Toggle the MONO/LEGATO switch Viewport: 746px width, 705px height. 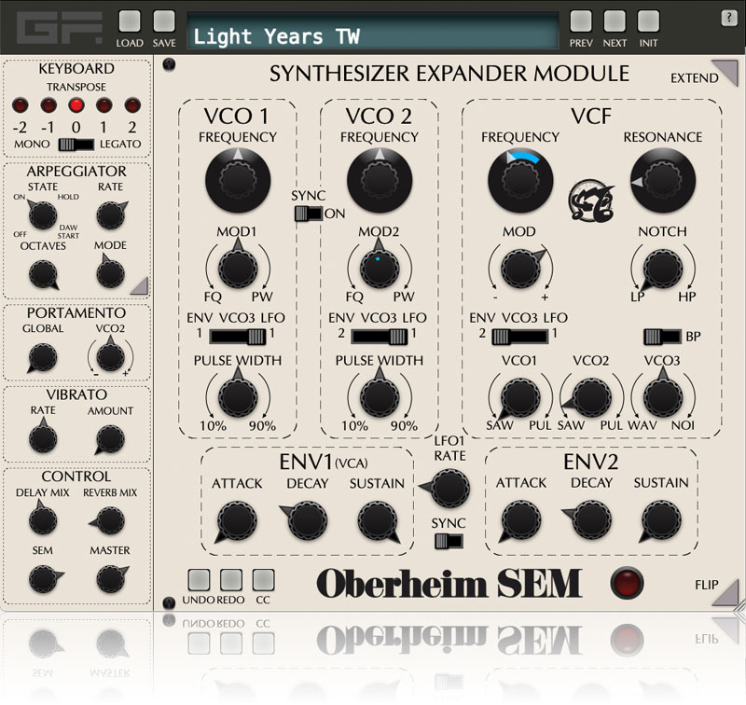[76, 145]
